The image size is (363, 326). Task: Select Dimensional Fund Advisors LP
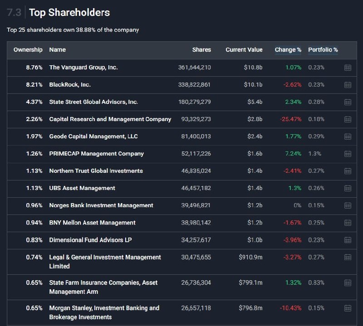click(90, 240)
